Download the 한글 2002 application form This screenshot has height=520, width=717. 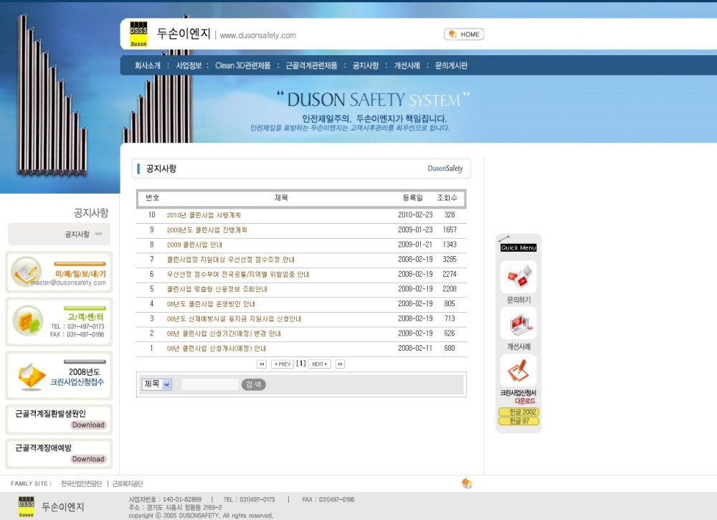(518, 412)
